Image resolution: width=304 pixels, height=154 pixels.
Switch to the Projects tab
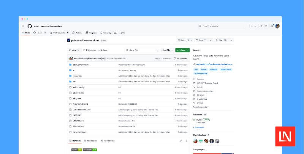pyautogui.click(x=91, y=33)
